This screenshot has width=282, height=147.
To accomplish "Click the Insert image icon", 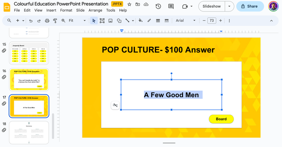I will 110,21.
